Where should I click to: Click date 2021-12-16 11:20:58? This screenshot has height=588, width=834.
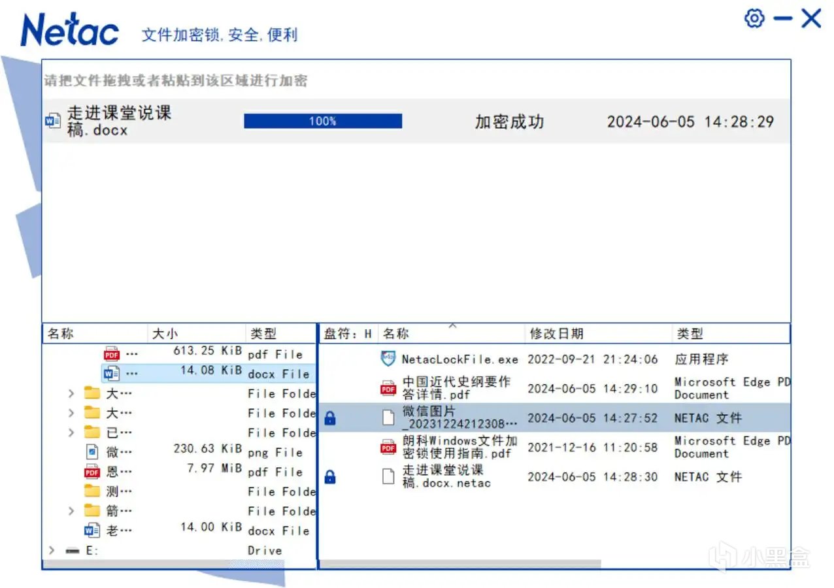593,448
